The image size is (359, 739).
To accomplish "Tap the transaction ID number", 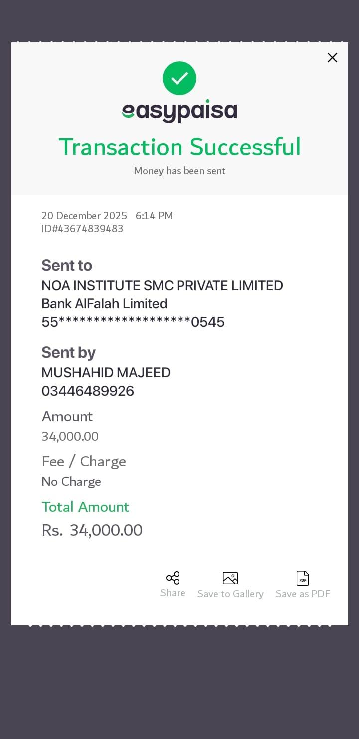I will [82, 229].
